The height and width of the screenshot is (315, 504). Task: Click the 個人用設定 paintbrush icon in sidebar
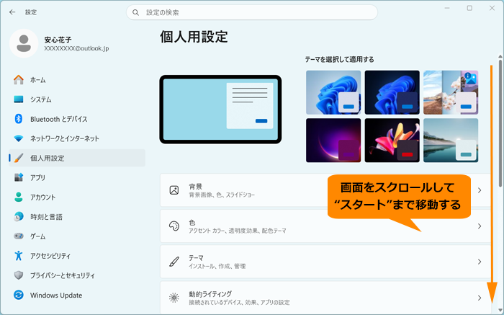[19, 158]
